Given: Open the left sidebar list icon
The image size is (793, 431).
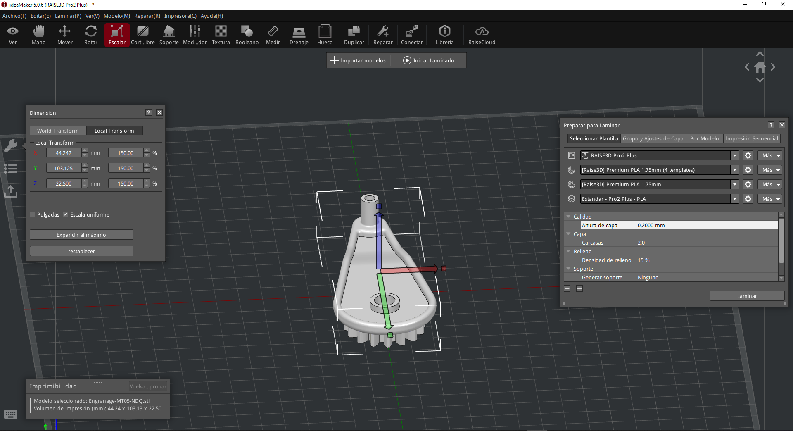Looking at the screenshot, I should pyautogui.click(x=11, y=168).
